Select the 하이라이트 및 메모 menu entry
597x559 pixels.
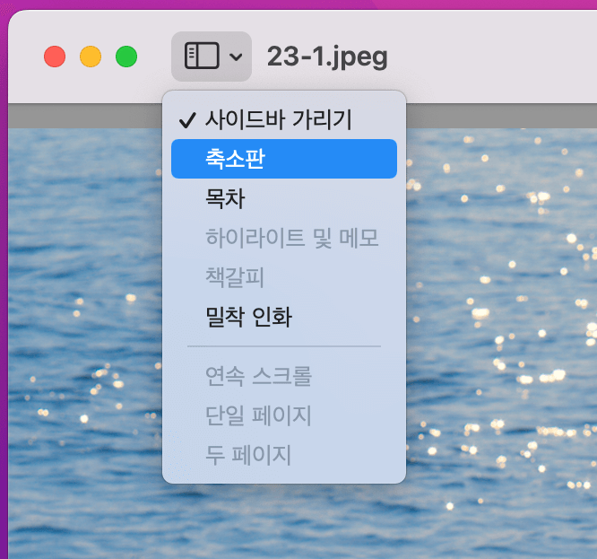284,238
